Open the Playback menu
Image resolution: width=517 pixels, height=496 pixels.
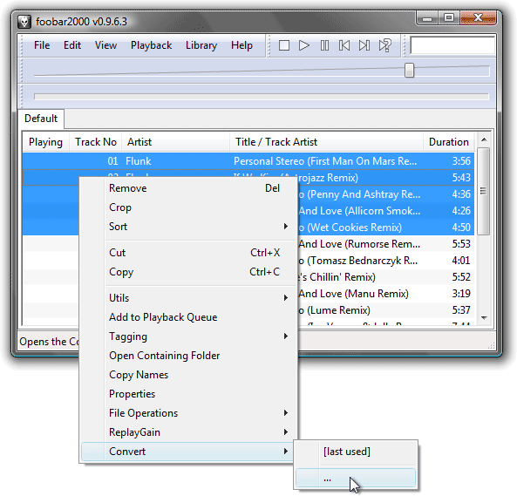[151, 45]
